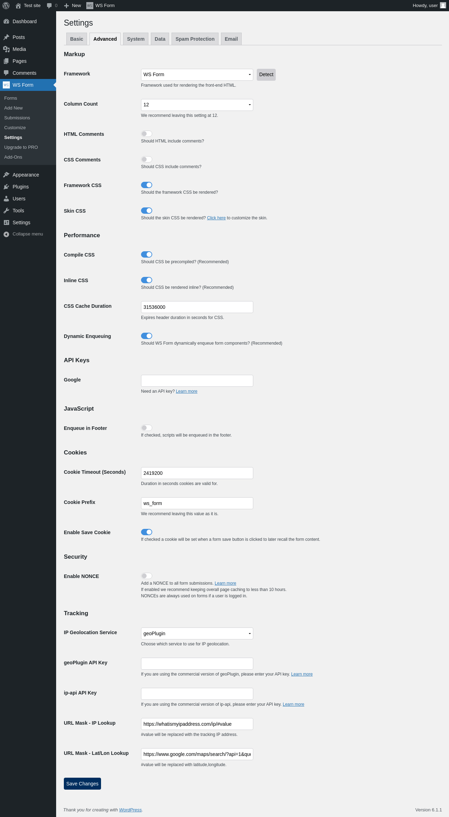Screen dimensions: 449x817
Task: Turn on the Enable NONCE toggle
Action: click(147, 576)
